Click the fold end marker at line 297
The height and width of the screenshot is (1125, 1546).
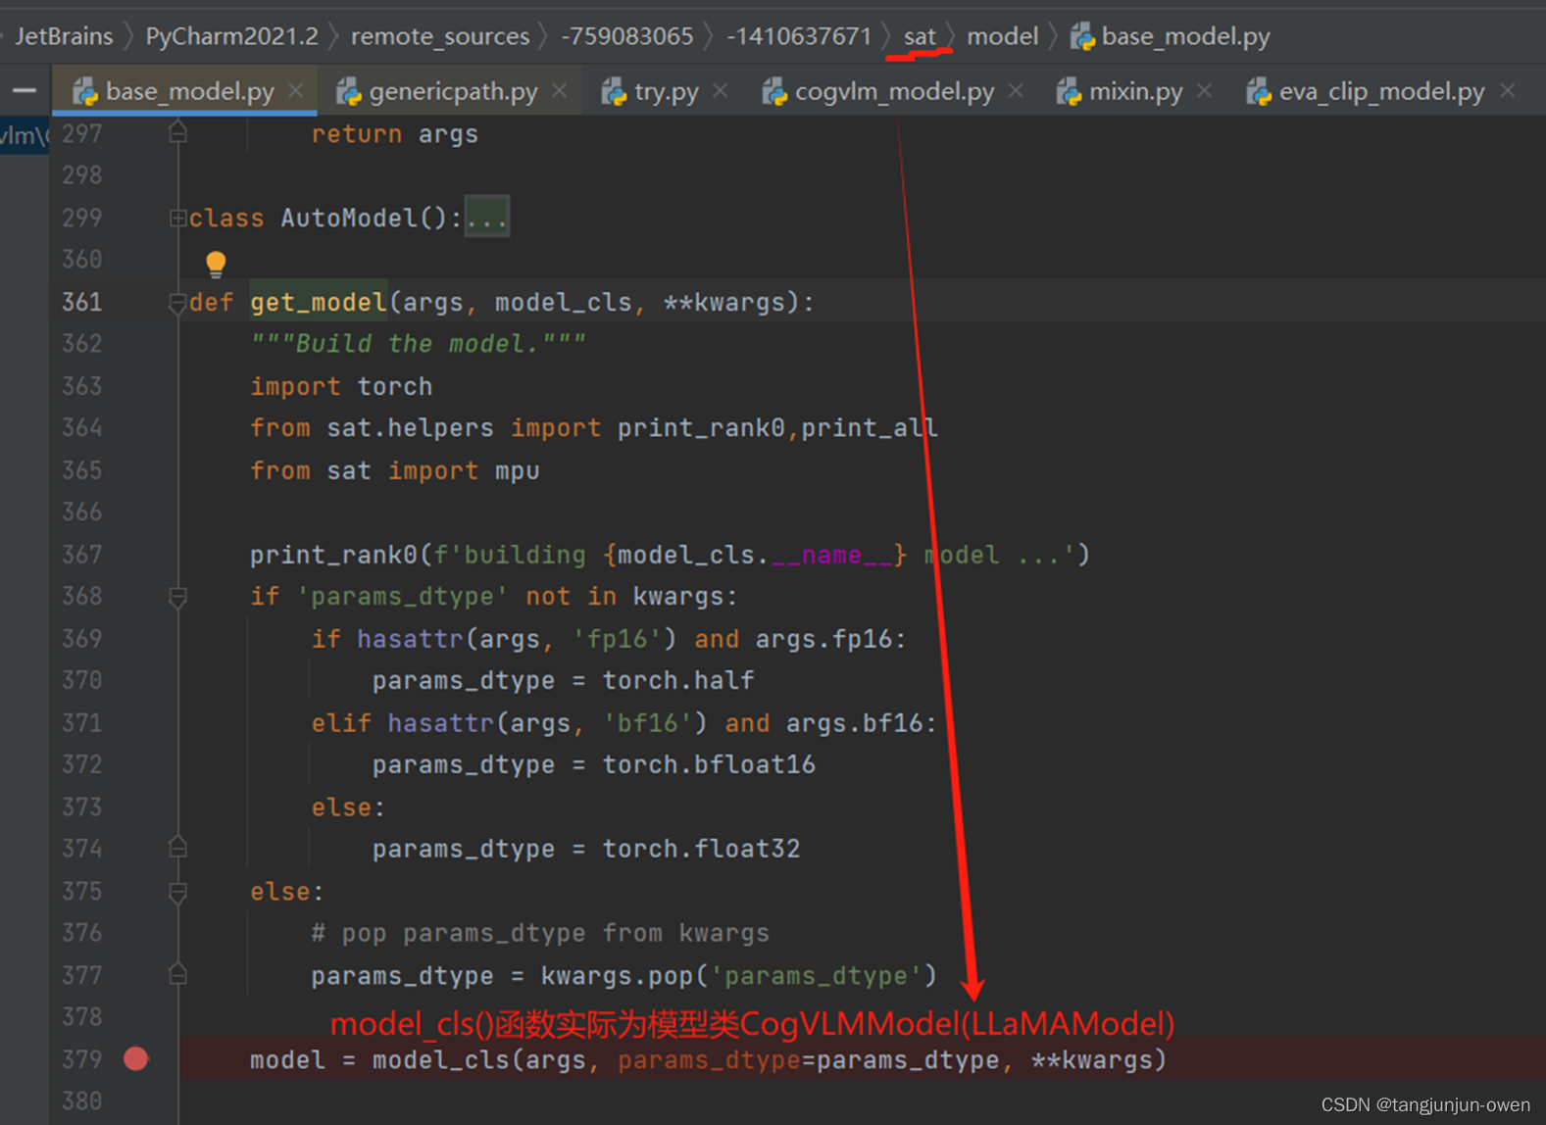pyautogui.click(x=177, y=131)
